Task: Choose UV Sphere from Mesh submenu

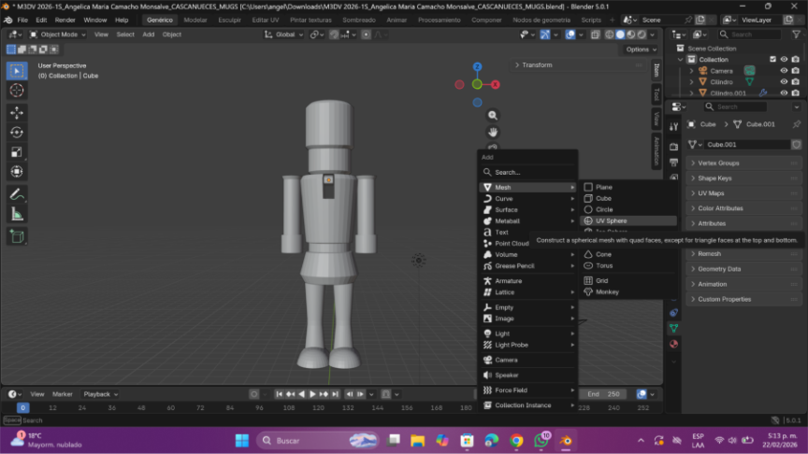Action: 611,221
